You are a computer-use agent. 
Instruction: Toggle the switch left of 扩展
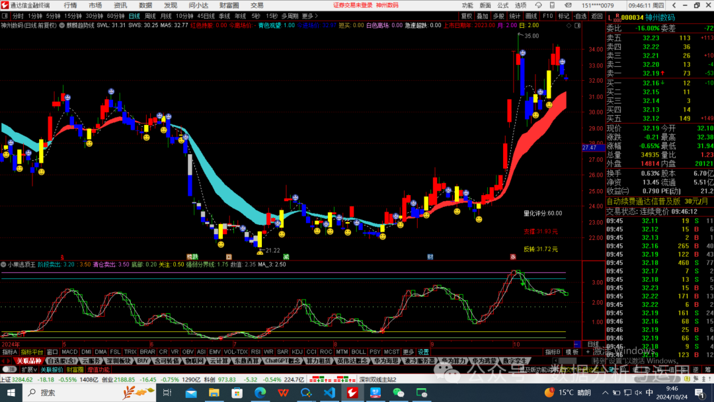9,370
